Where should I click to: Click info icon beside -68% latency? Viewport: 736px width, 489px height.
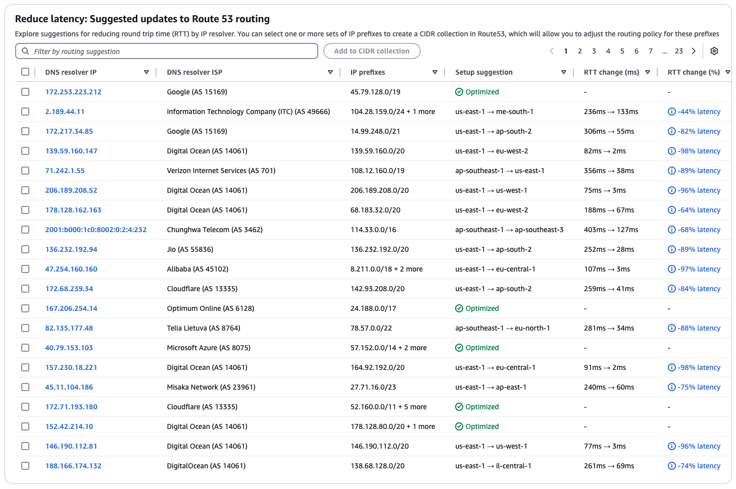click(672, 230)
